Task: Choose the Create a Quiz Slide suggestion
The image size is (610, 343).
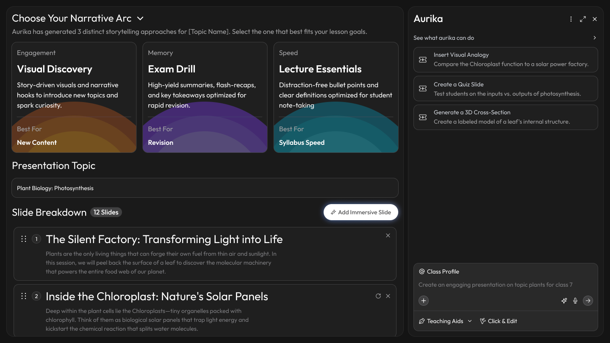Action: 505,89
